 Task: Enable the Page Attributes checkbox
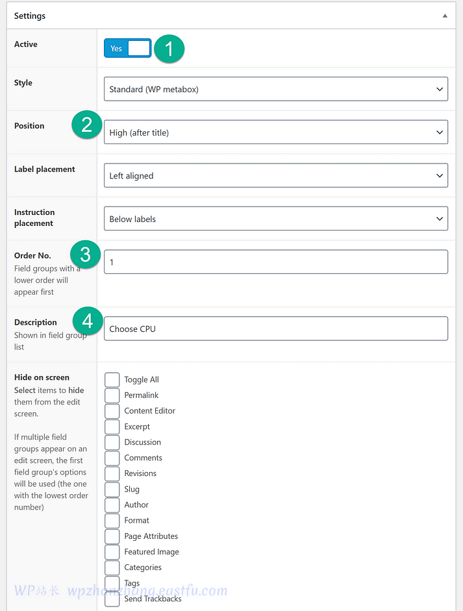[112, 536]
